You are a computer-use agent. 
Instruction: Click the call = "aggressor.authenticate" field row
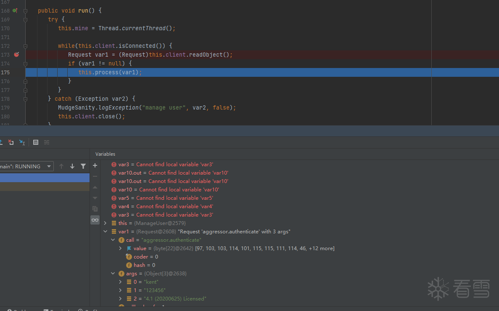[x=164, y=240]
